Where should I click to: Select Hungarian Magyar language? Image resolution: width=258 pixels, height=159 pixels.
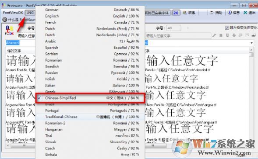(x=90, y=129)
